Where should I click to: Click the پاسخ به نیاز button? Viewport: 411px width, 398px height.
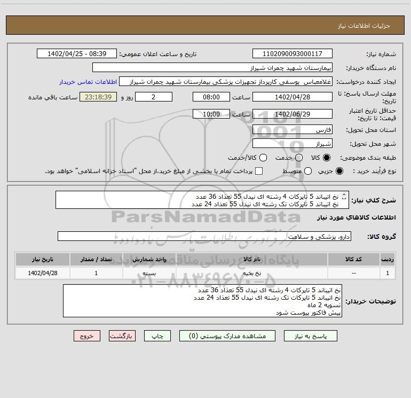coord(310,336)
